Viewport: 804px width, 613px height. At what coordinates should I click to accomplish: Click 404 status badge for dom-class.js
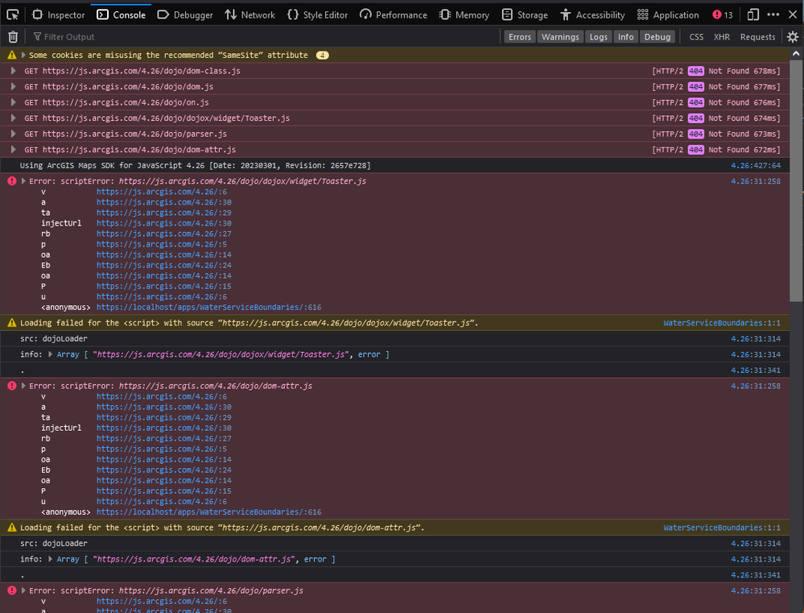(695, 71)
